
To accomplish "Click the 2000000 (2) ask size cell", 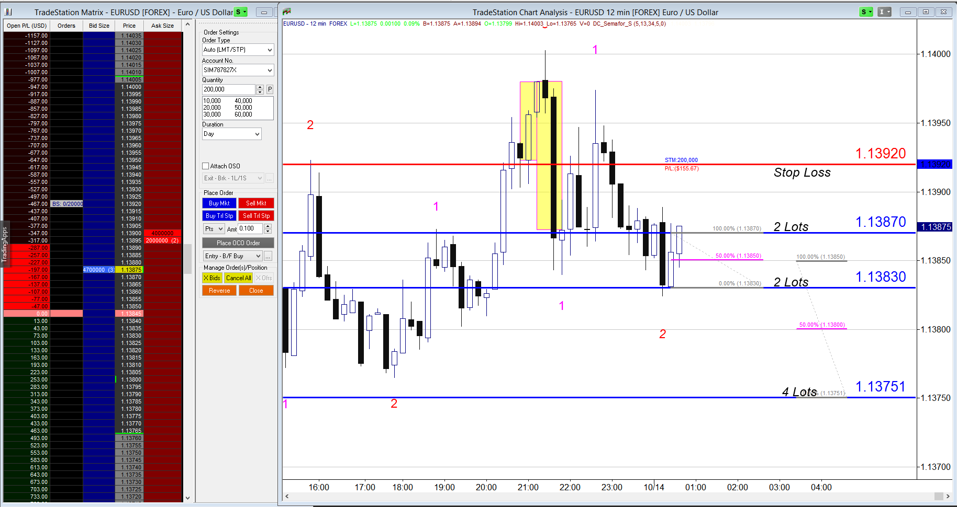I will pos(162,240).
